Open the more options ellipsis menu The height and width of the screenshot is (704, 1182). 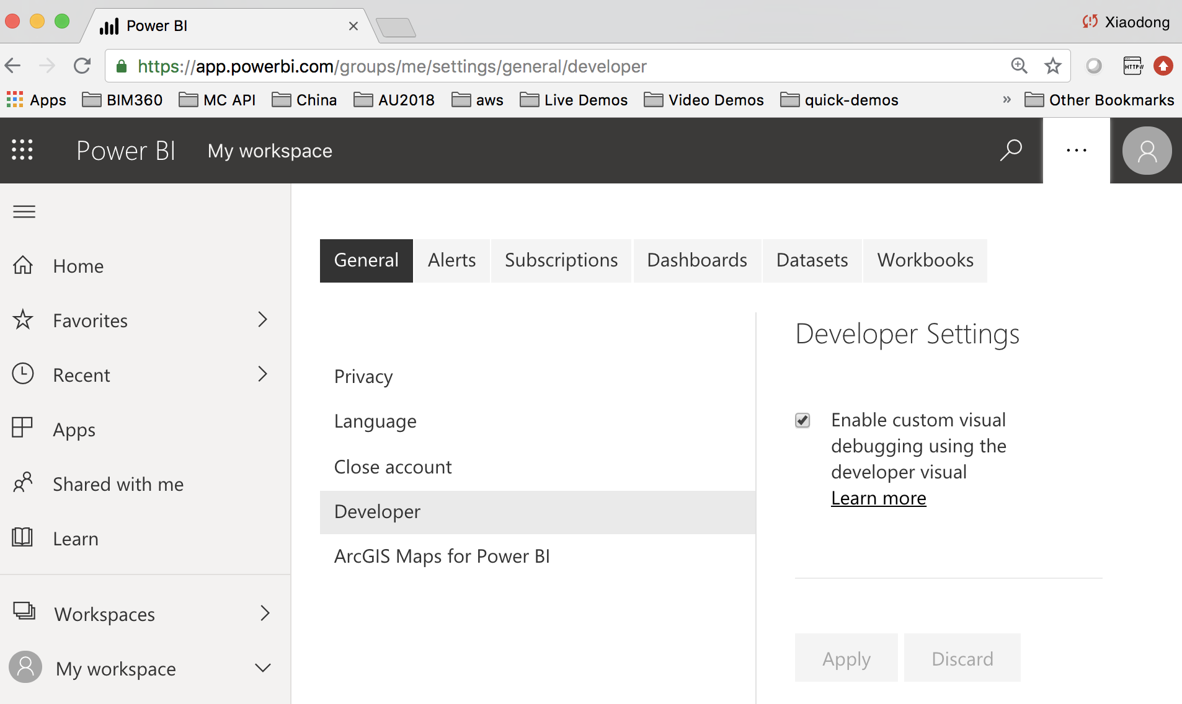coord(1077,151)
